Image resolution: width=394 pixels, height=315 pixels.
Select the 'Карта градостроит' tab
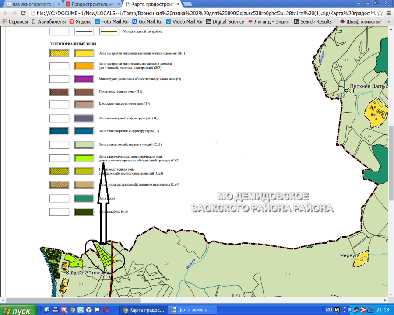152,4
